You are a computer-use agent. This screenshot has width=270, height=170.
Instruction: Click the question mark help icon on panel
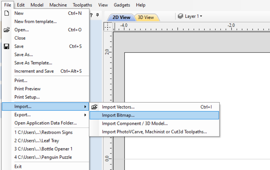[x=91, y=15]
